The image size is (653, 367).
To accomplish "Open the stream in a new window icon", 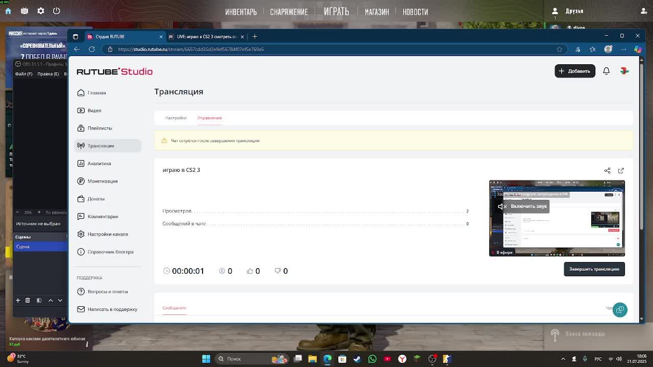I will [621, 170].
